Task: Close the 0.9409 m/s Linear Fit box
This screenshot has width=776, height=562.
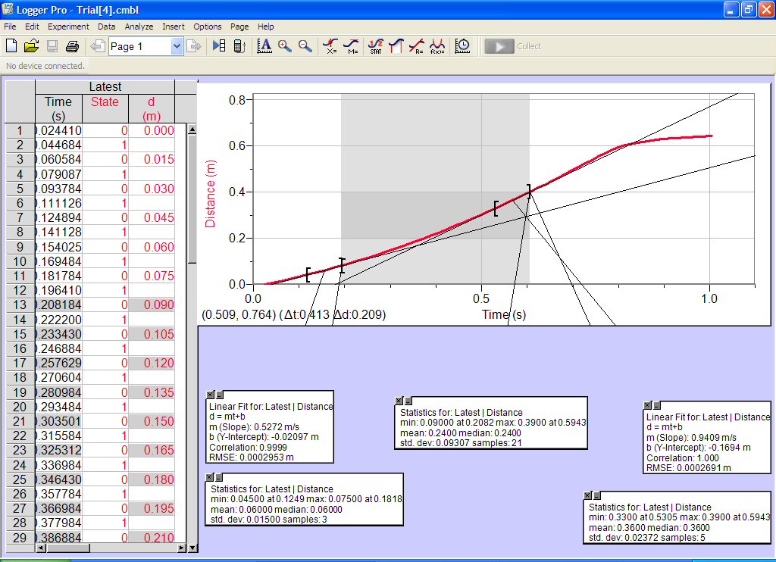Action: (x=647, y=405)
